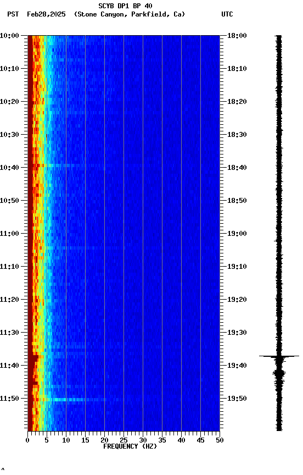This screenshot has width=303, height=475.
Task: Click the UTC time label "19:00"
Action: 237,234
